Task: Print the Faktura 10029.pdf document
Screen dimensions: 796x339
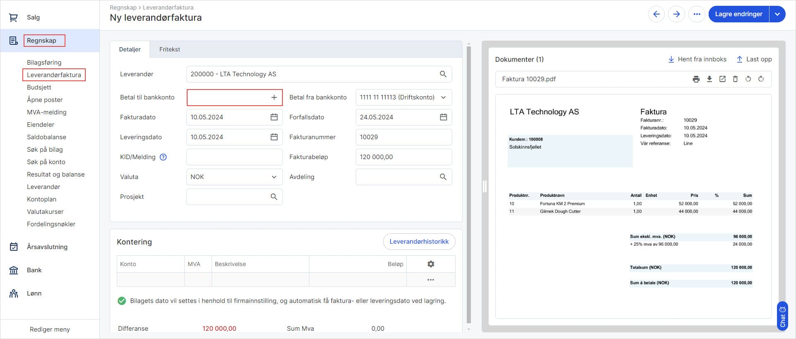Action: 696,79
